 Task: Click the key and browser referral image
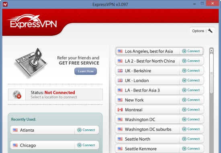tap(31, 63)
